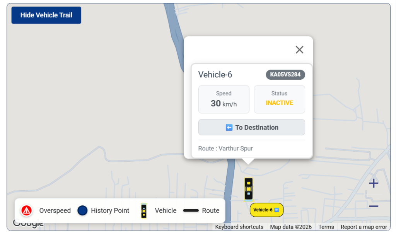The height and width of the screenshot is (234, 396).
Task: Click the red Overspeed legend icon
Action: tap(27, 210)
